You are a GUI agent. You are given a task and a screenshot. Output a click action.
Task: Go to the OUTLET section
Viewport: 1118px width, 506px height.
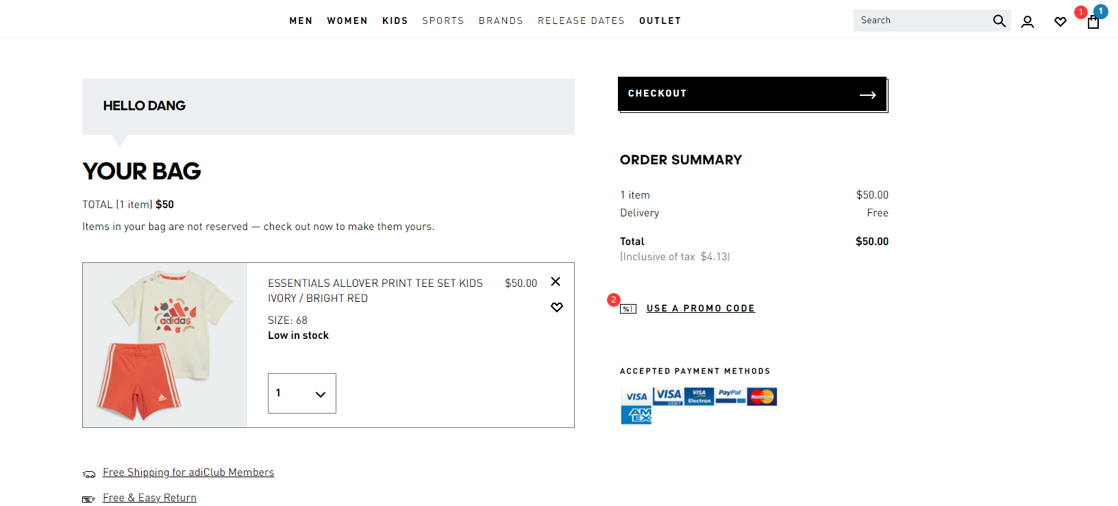[660, 21]
